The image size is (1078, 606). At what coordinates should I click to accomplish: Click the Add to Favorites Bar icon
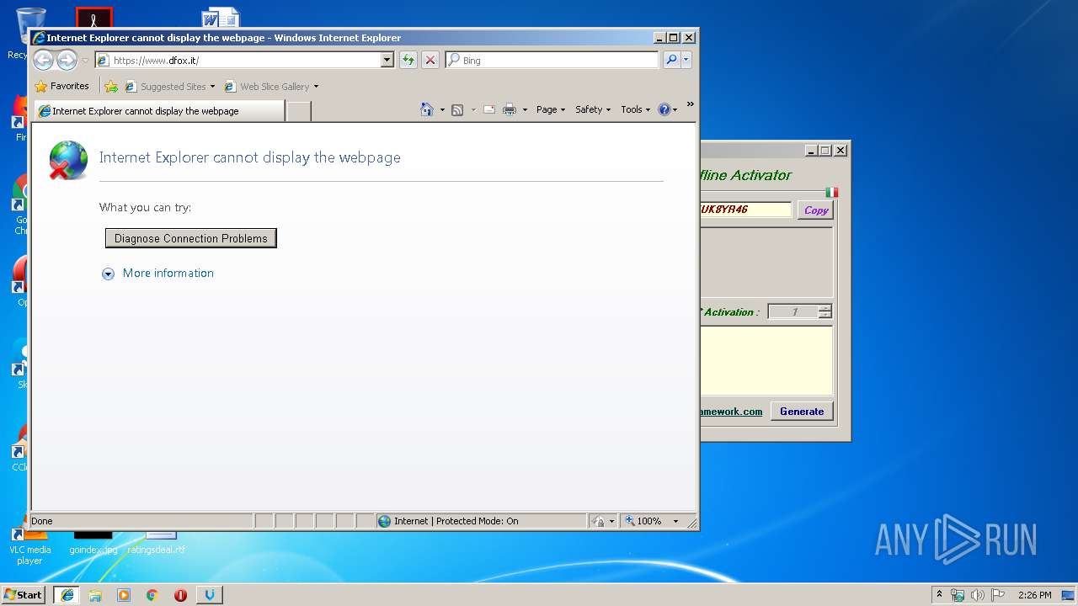(x=111, y=86)
